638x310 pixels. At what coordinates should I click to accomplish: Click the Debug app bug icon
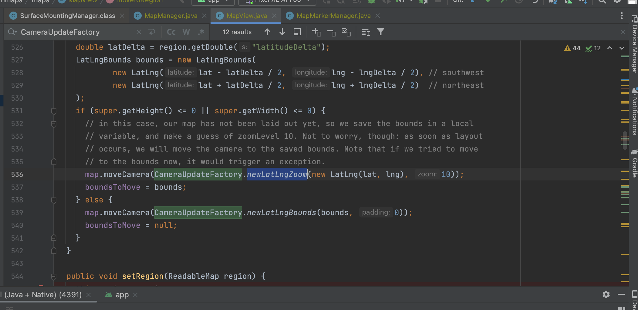pos(371,2)
